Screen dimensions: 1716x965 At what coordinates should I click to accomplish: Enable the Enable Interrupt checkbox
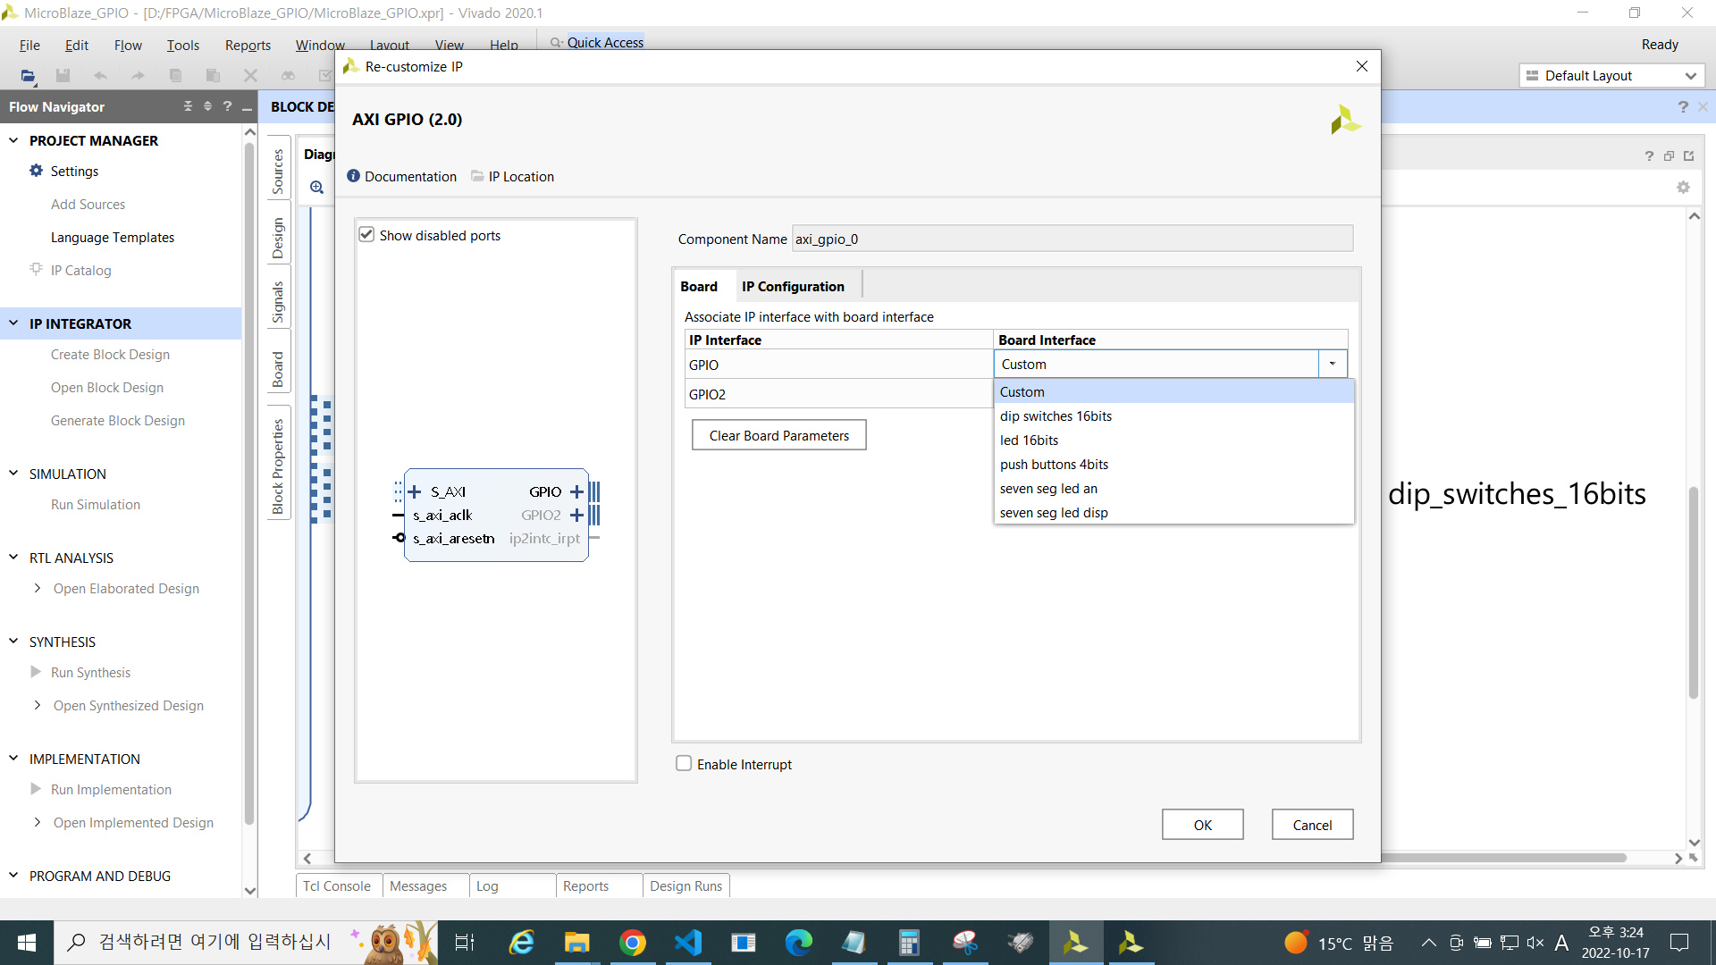coord(684,763)
